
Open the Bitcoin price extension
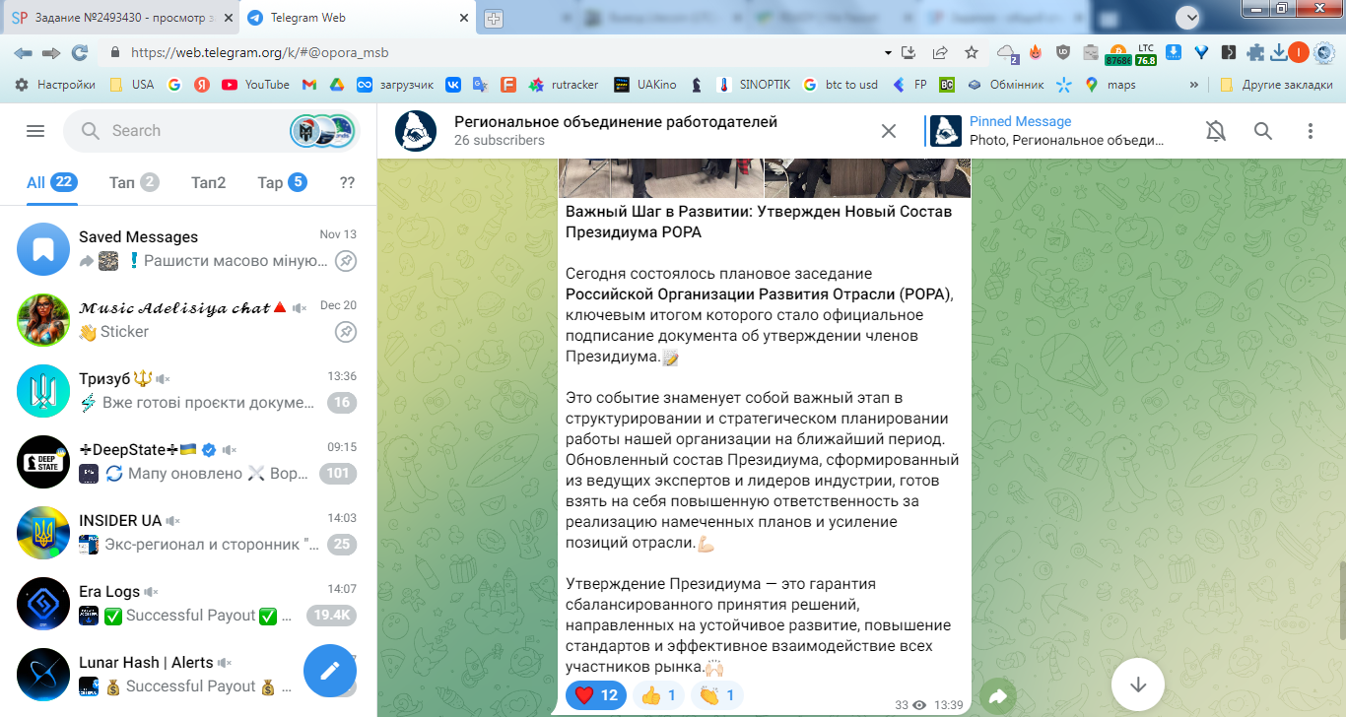click(1118, 53)
